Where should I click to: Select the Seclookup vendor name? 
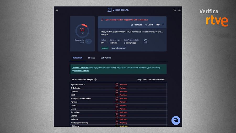(75, 112)
